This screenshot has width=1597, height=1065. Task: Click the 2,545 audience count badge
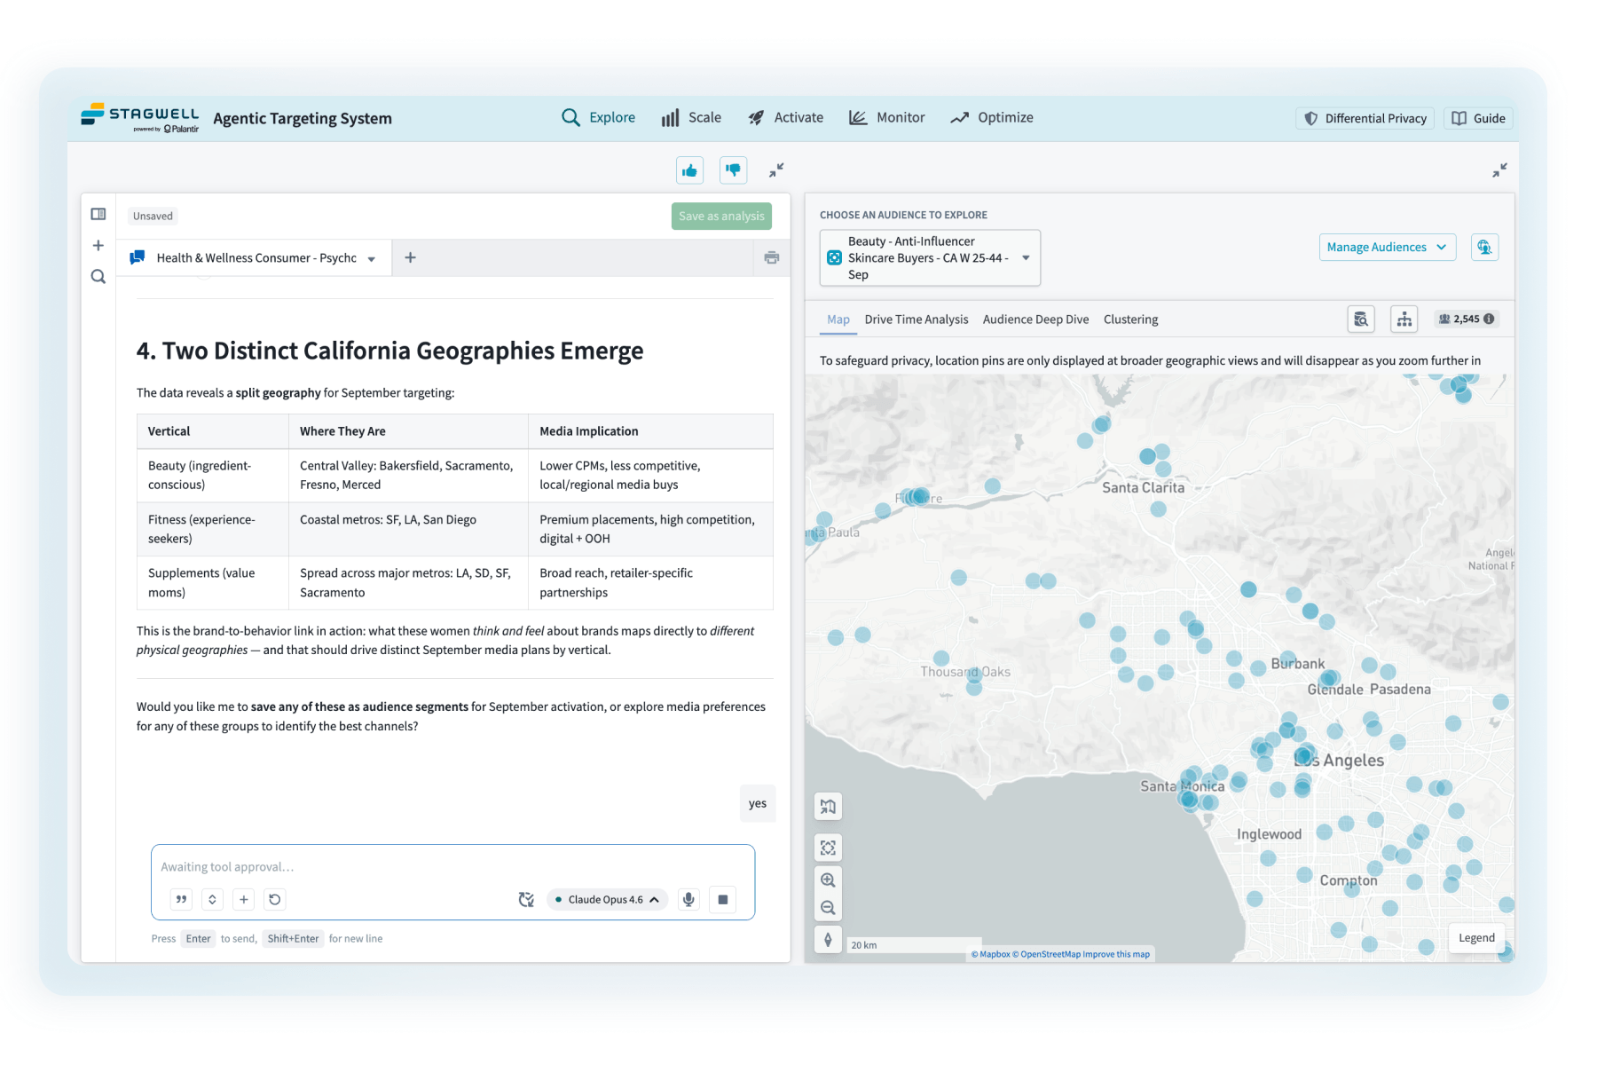coord(1467,319)
